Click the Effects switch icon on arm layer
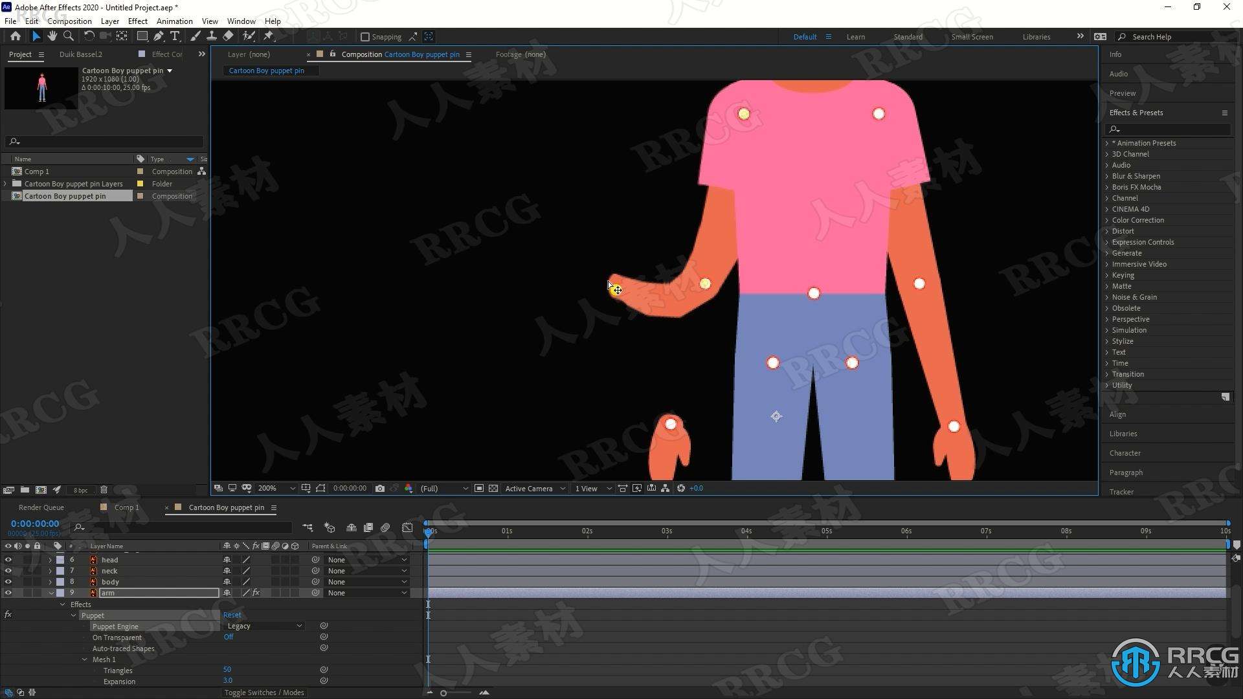Screen dimensions: 1243x699 255,592
